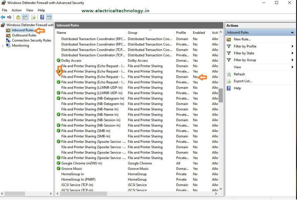The width and height of the screenshot is (297, 200).
Task: Click the Filter by State funnel icon
Action: point(229,53)
